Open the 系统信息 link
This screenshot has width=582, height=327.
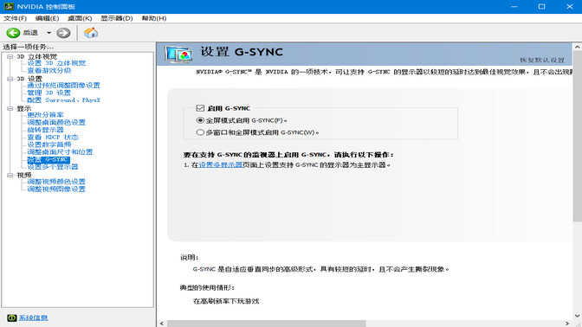coord(34,317)
